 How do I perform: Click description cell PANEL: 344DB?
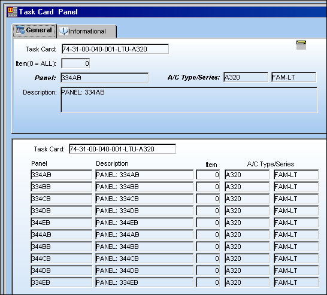144,270
